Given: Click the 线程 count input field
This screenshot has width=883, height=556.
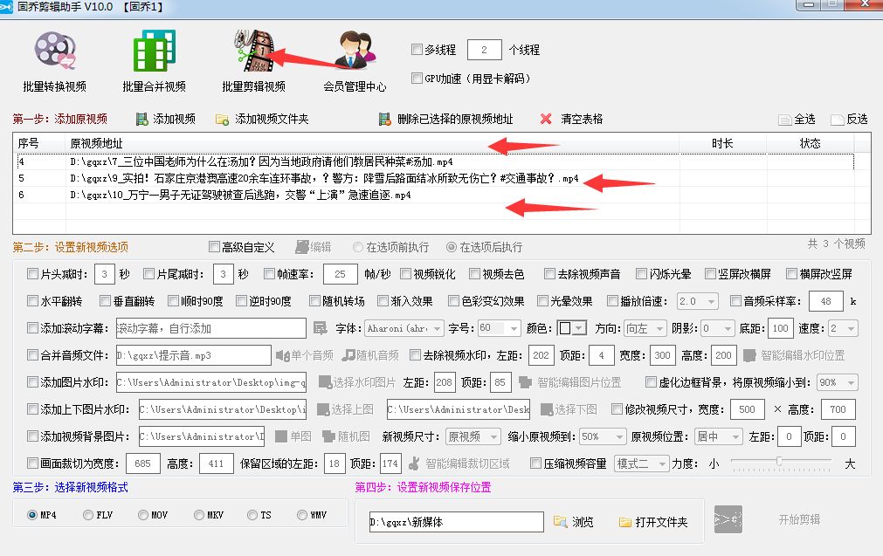Looking at the screenshot, I should pos(485,50).
